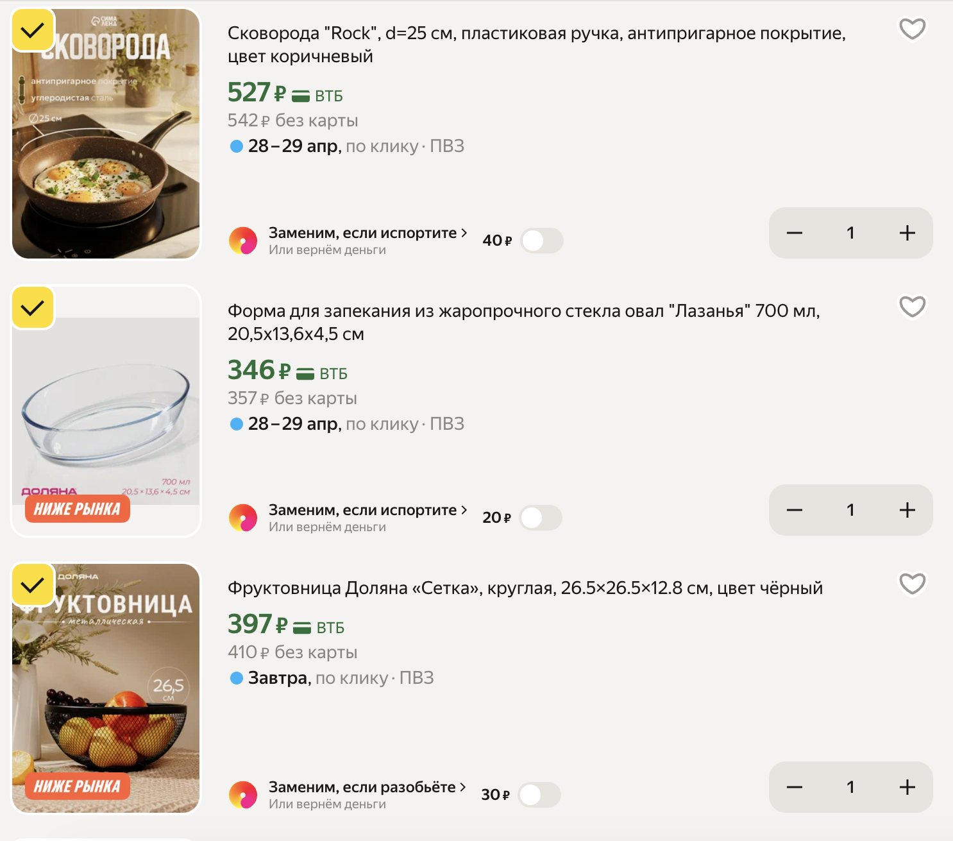
Task: Open "Заменим, если испортите" details for baking dish
Action: click(x=367, y=510)
